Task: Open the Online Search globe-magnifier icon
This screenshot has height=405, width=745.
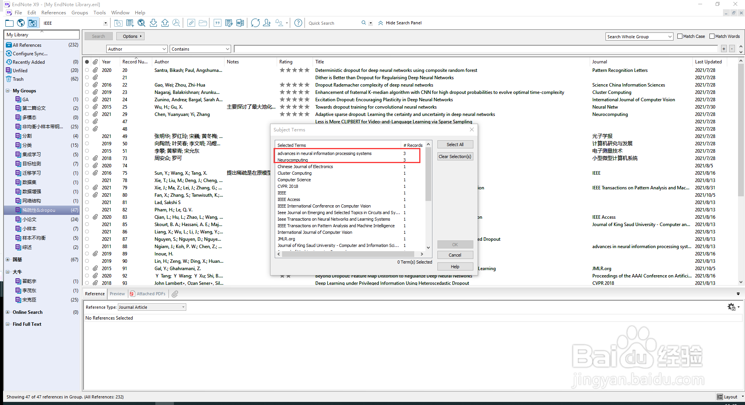Action: tap(141, 23)
